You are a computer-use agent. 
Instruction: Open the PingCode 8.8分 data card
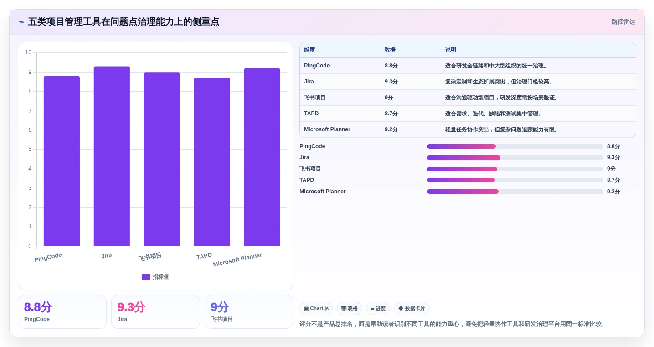click(62, 312)
